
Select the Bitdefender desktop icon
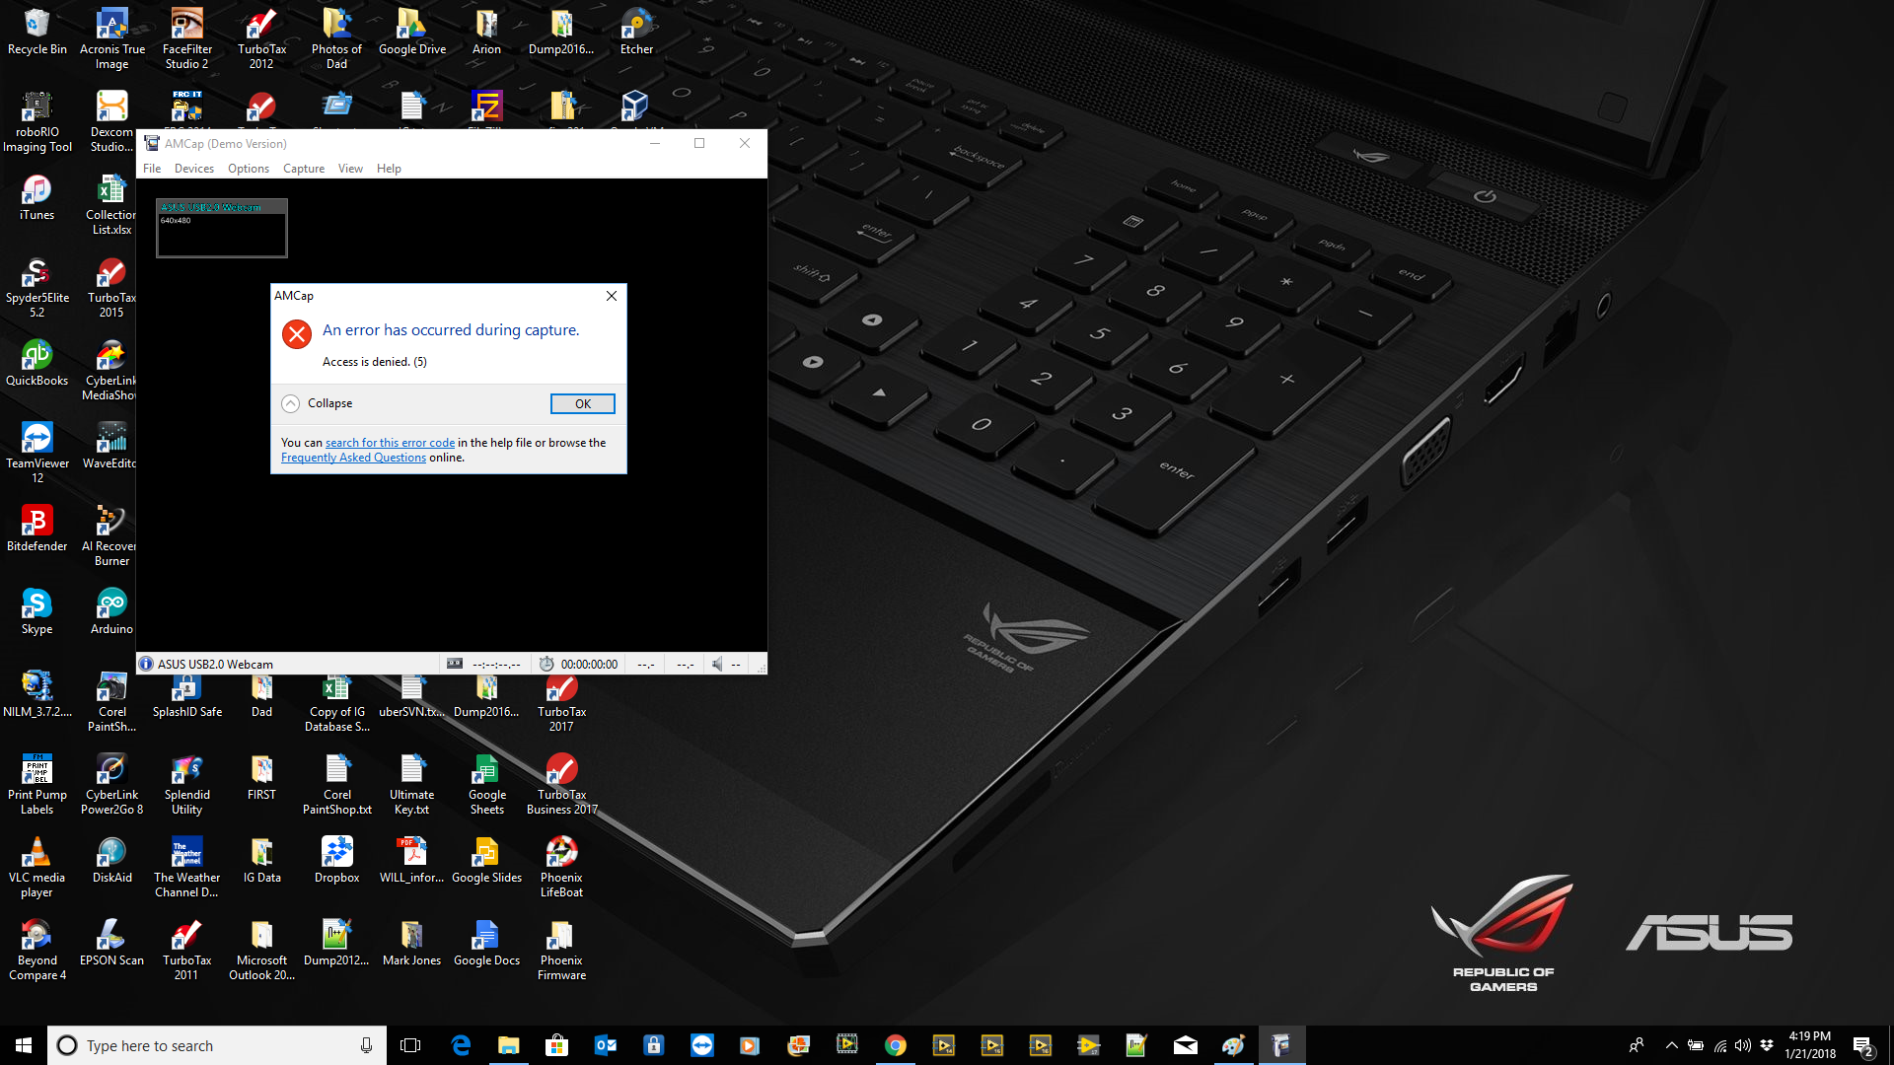pyautogui.click(x=37, y=529)
